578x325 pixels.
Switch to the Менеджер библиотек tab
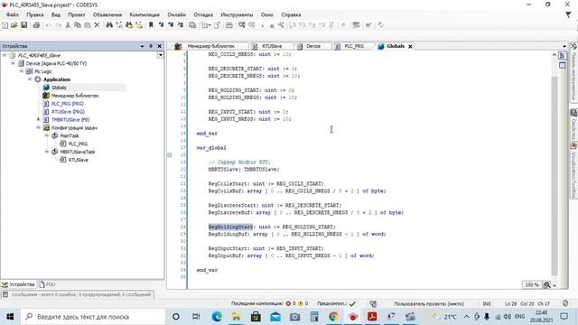tap(210, 46)
